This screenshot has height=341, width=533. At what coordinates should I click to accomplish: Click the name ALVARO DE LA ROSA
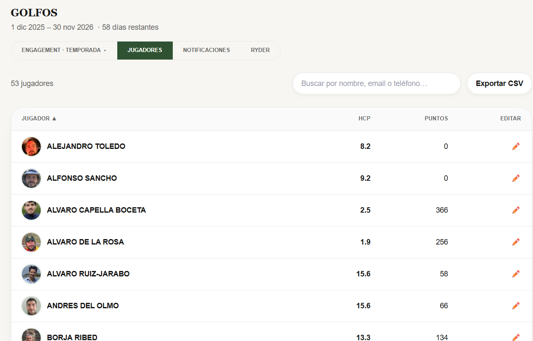85,242
